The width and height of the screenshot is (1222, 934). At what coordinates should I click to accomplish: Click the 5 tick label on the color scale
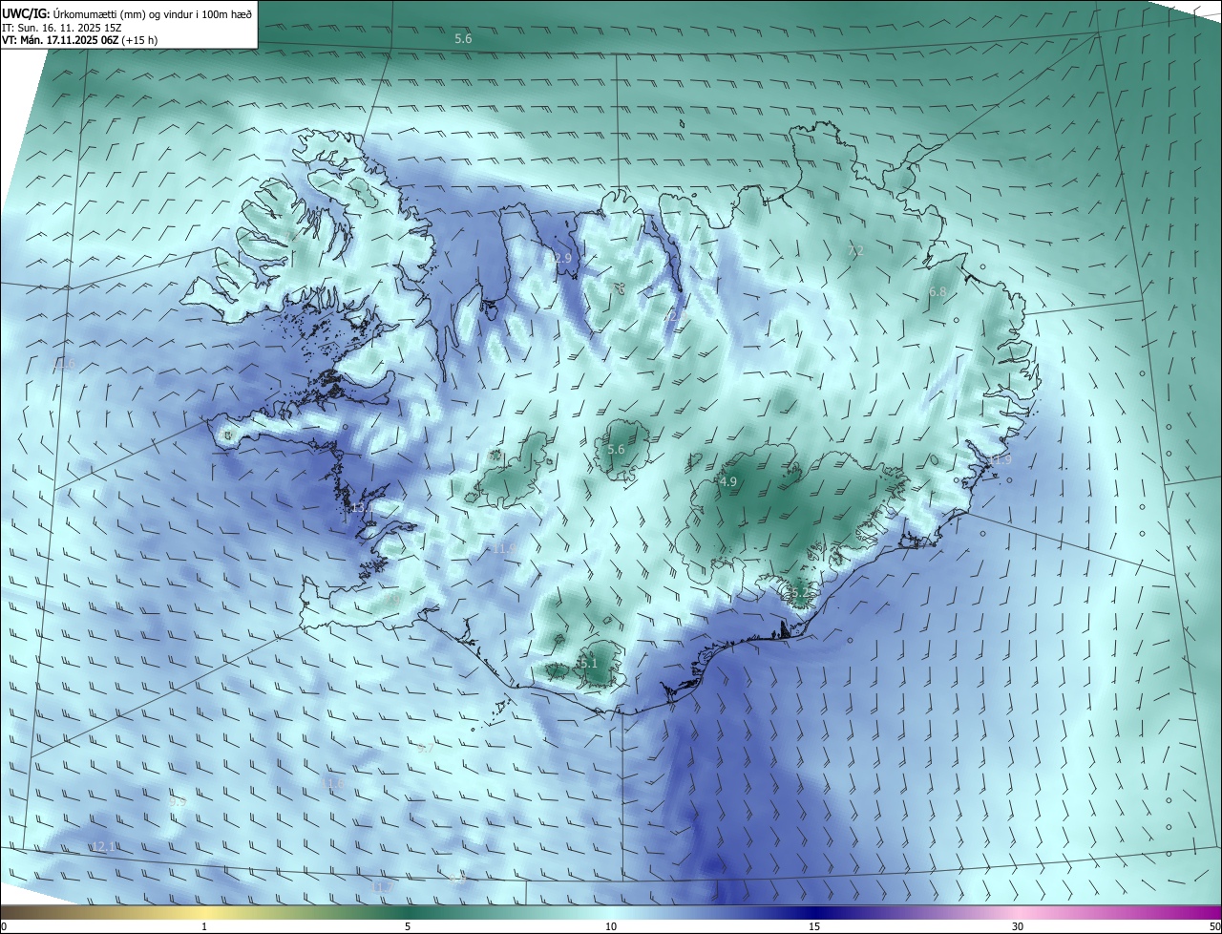point(408,926)
